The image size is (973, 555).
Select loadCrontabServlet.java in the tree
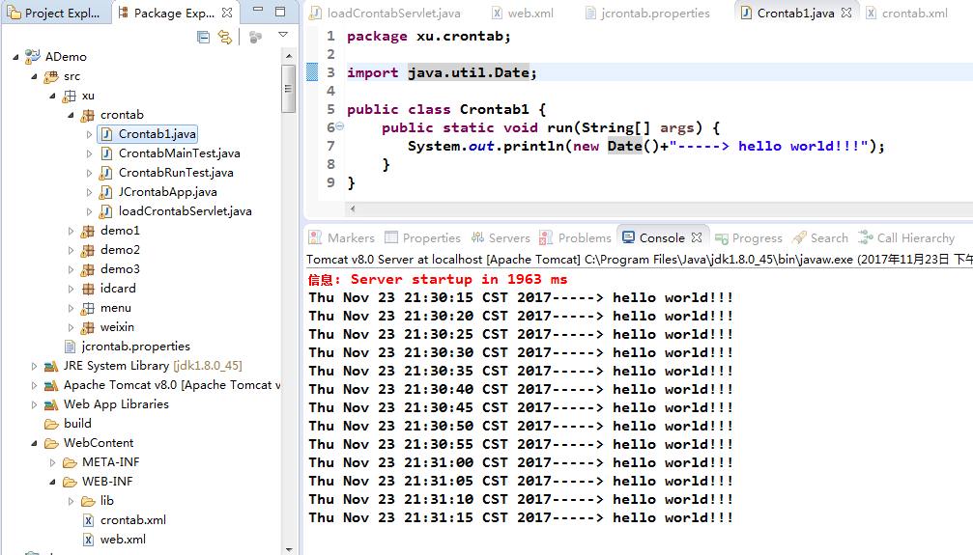[x=185, y=210]
